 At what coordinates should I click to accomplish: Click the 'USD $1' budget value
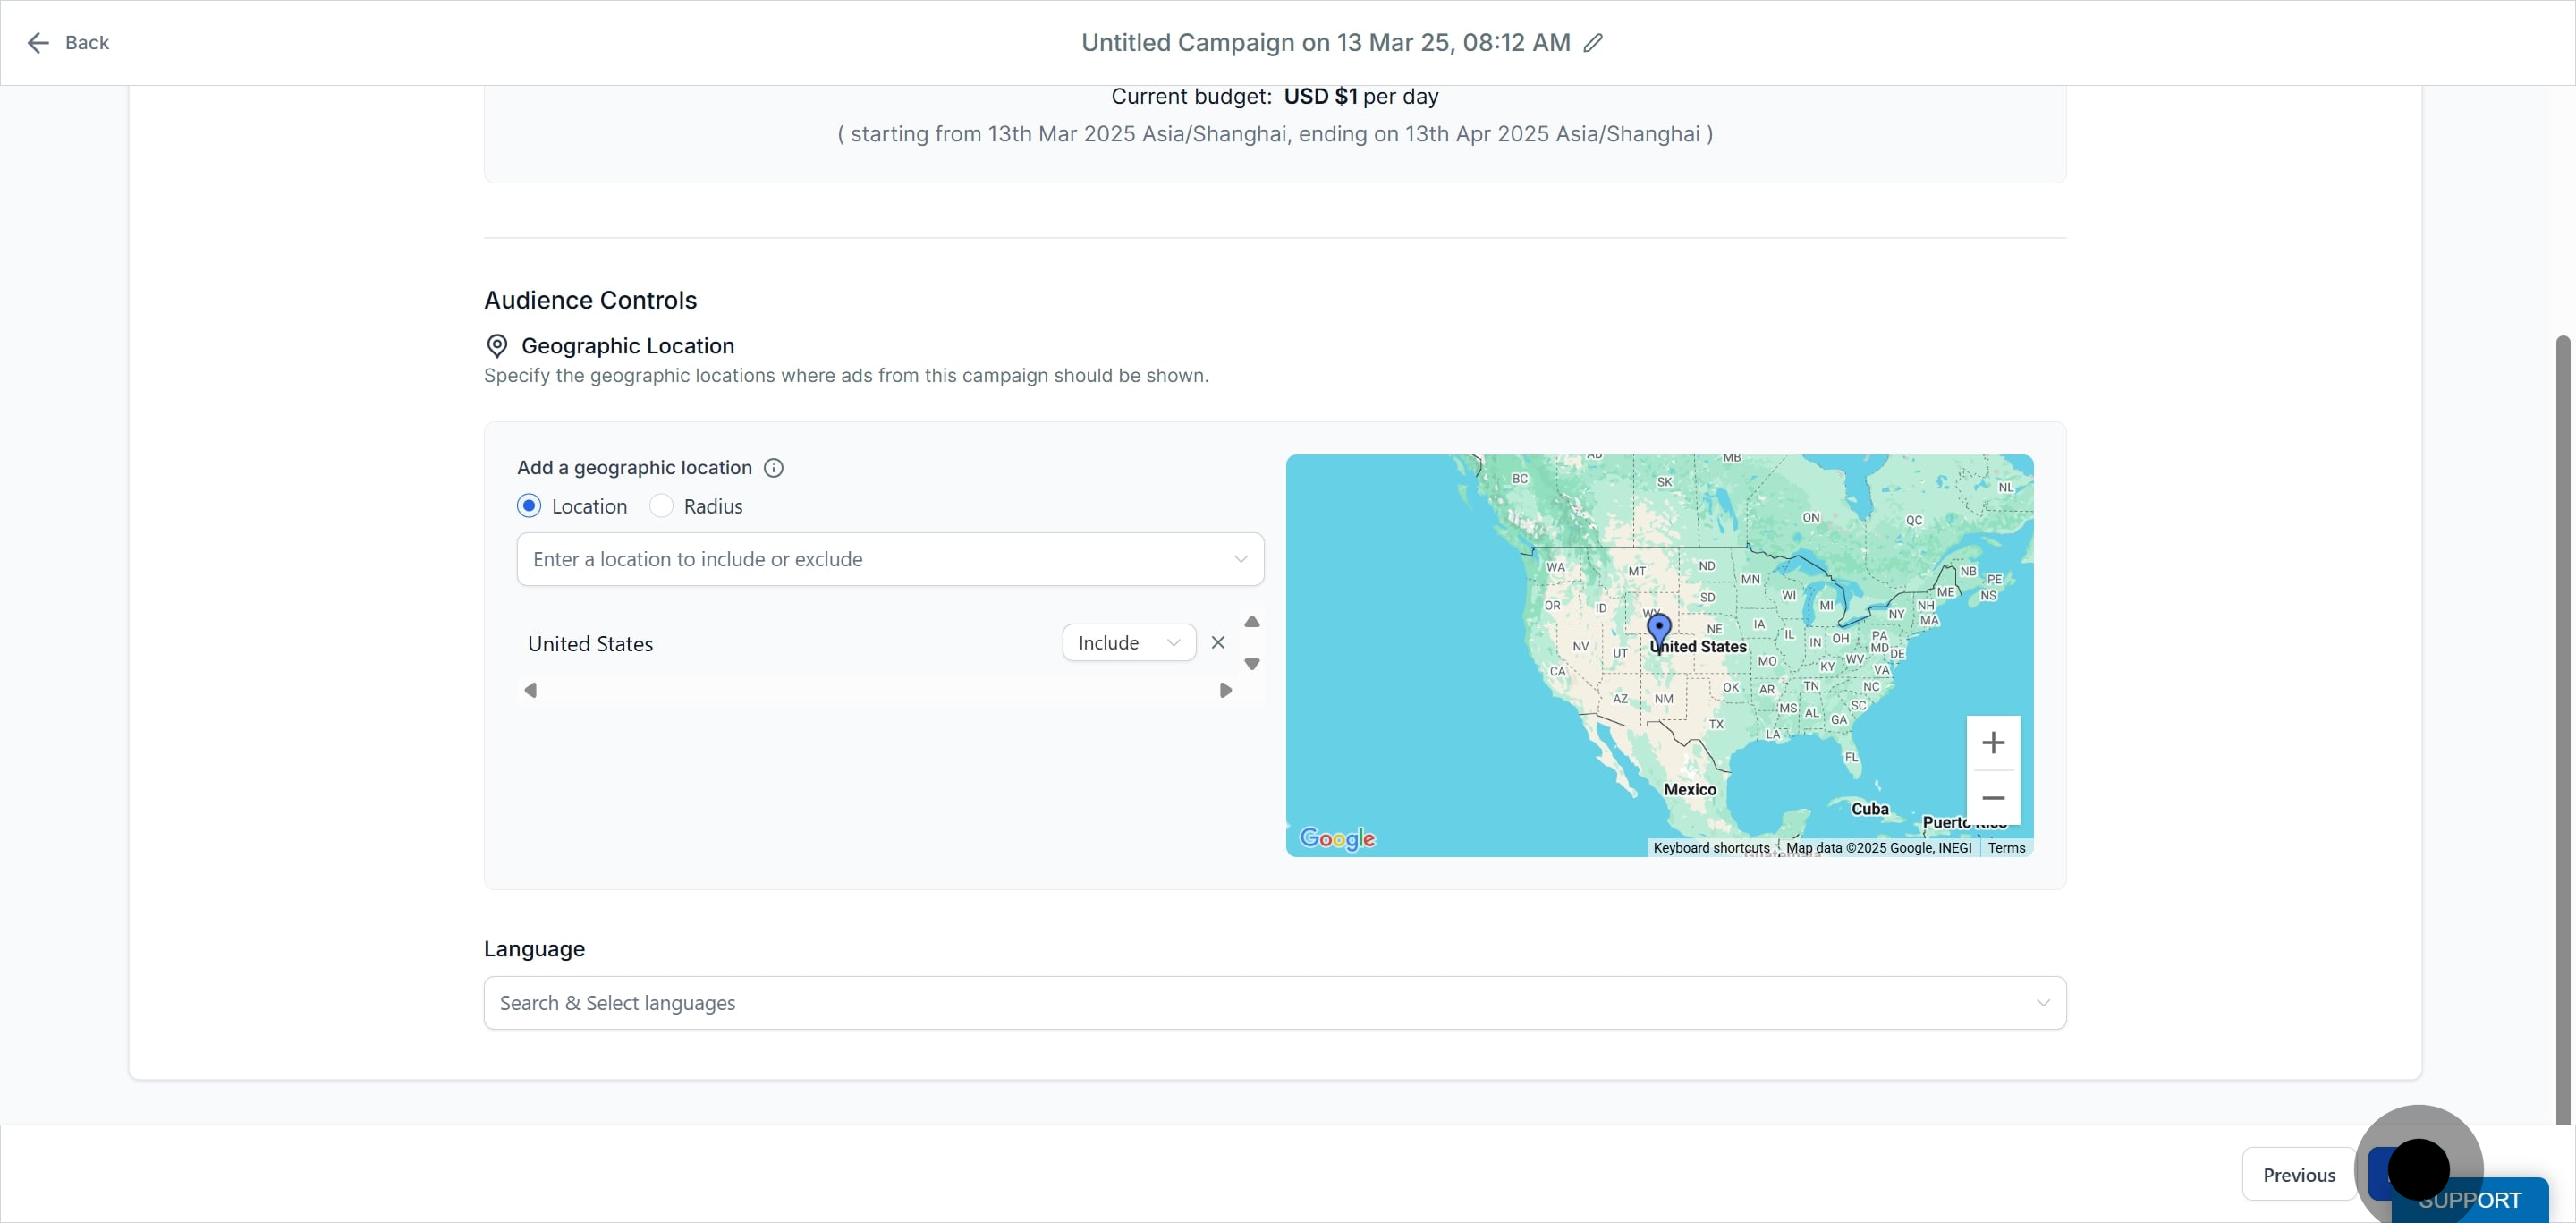click(x=1320, y=97)
